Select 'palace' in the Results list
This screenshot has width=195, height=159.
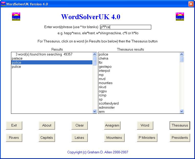tap(17, 59)
